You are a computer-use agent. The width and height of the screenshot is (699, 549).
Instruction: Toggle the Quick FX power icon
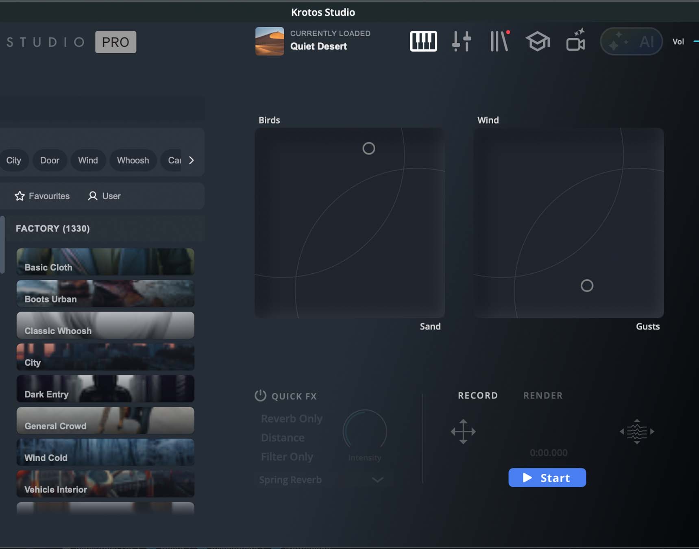point(260,396)
